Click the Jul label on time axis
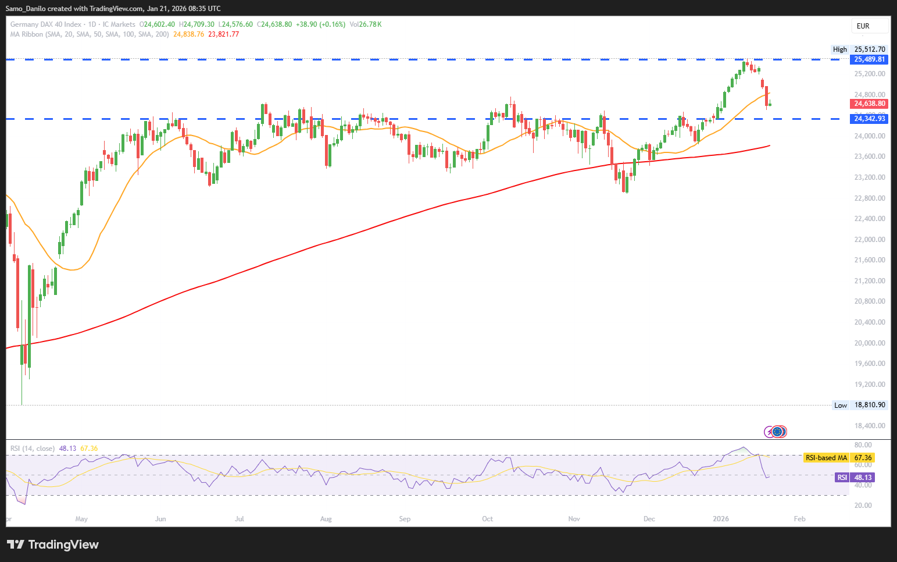The image size is (897, 562). tap(239, 519)
